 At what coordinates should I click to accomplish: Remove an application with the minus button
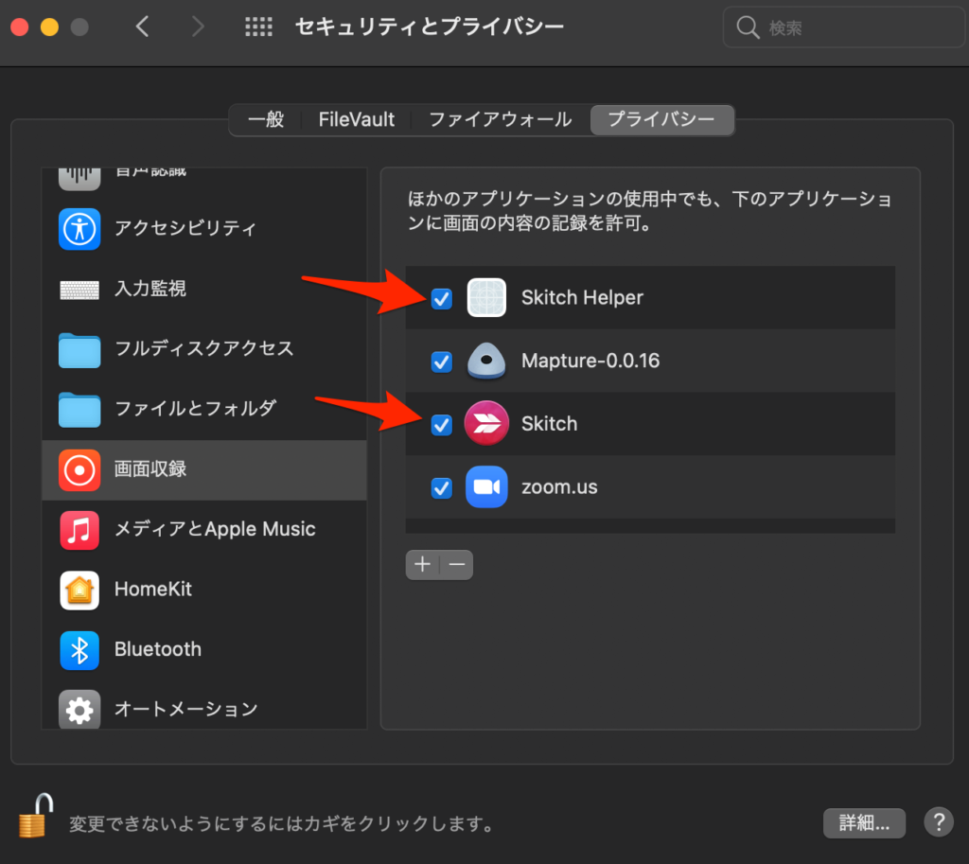457,564
